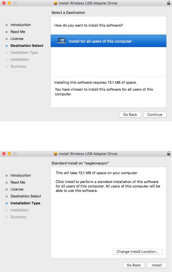This screenshot has height=272, width=172.
Task: Click the package icon in the top window title
Action: coord(55,3)
